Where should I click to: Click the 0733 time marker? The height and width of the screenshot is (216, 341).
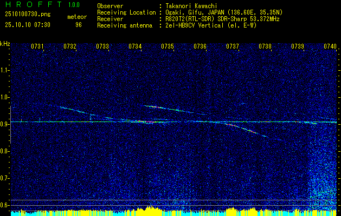[x=102, y=46]
